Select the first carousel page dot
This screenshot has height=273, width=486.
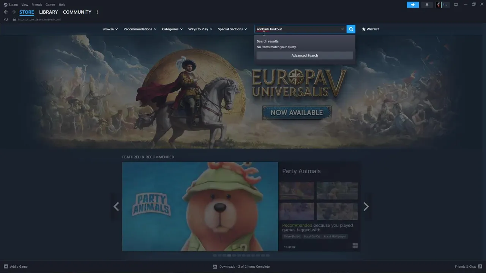tap(215, 256)
